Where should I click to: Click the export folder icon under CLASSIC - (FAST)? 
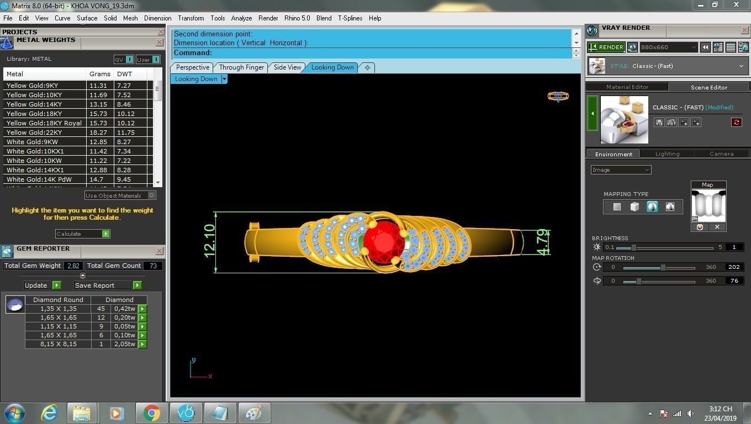696,123
